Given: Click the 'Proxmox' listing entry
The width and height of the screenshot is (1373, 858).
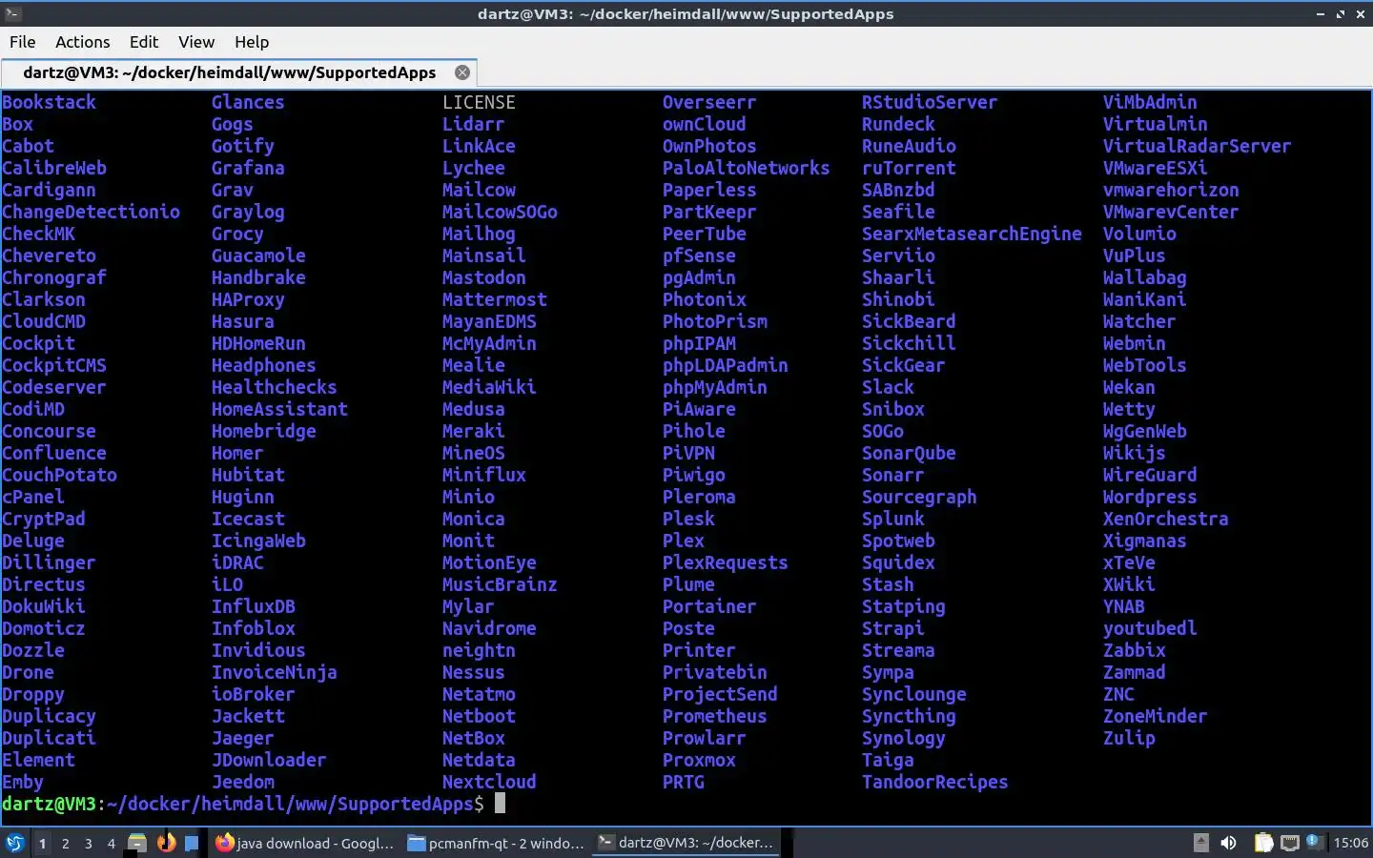Looking at the screenshot, I should [x=699, y=760].
